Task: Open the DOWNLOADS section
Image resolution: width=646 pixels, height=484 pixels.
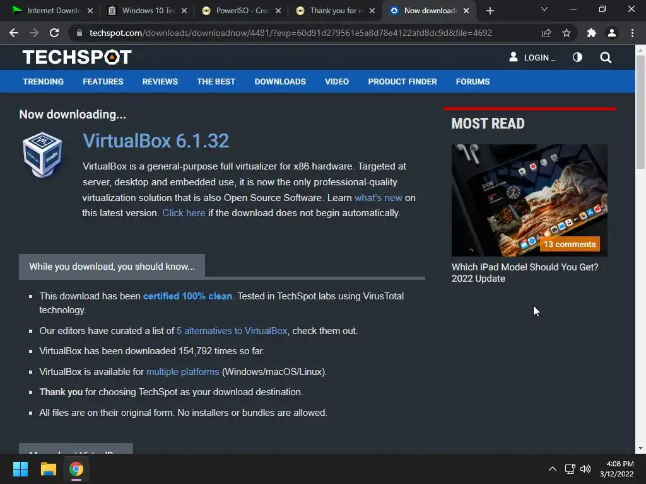Action: tap(280, 81)
